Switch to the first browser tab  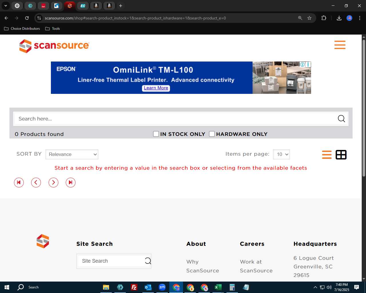click(x=17, y=5)
